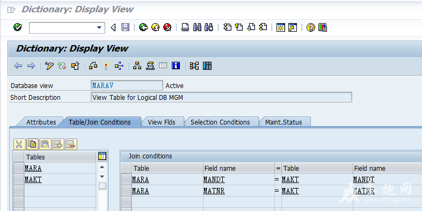Click the Database view name field MARAV

127,85
